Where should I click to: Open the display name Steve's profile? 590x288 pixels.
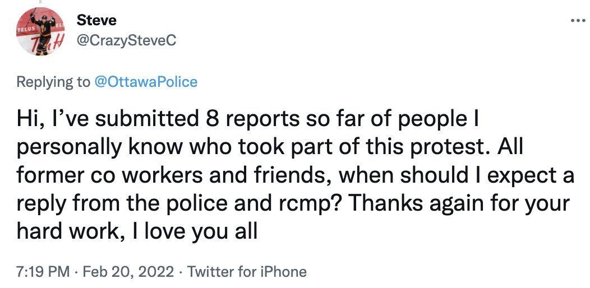[96, 21]
